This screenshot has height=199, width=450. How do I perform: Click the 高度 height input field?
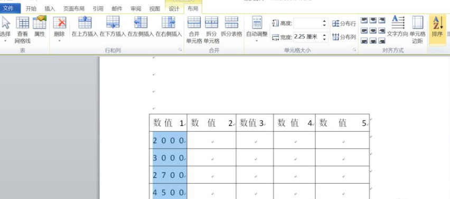pyautogui.click(x=307, y=24)
